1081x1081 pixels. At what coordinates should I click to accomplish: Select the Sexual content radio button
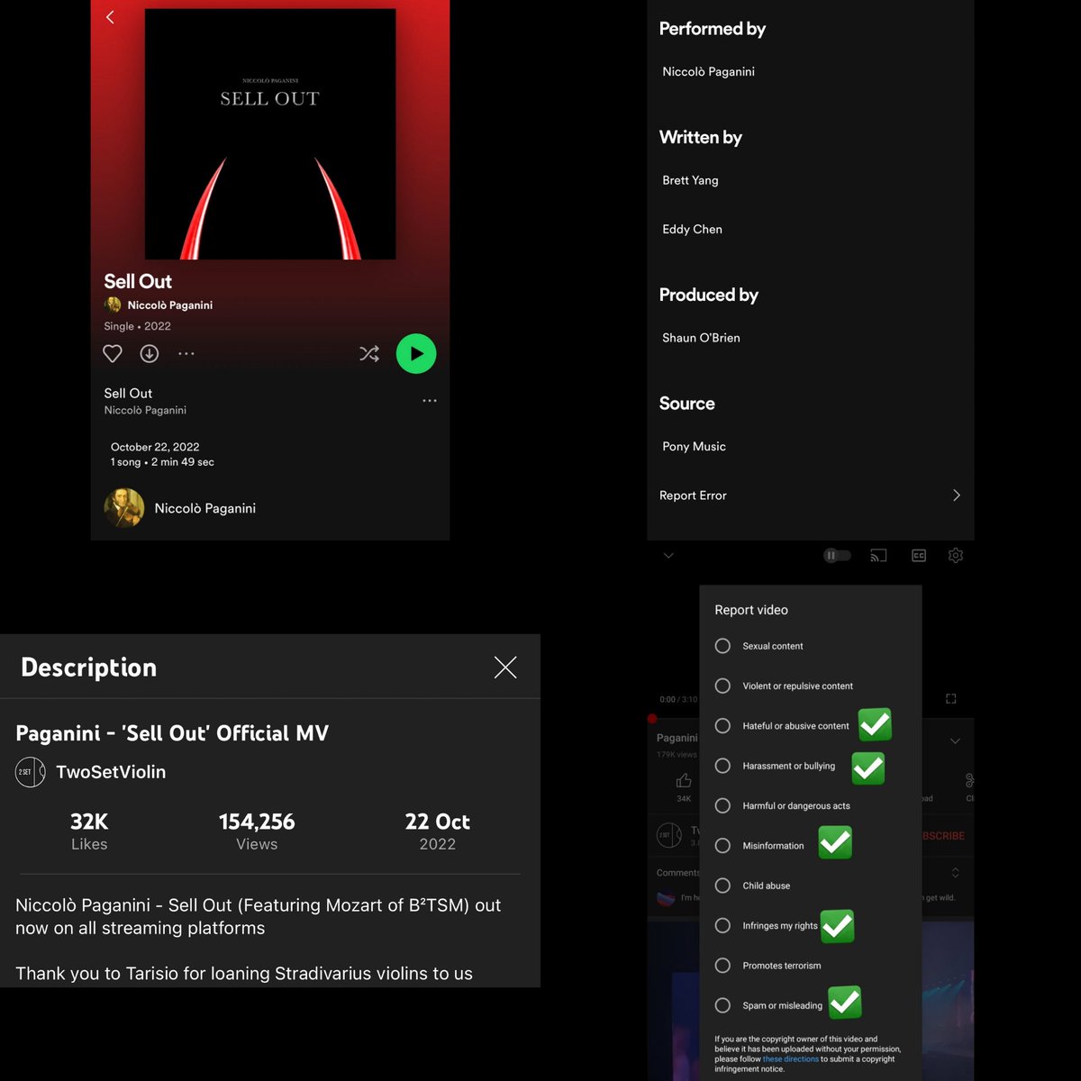[722, 646]
